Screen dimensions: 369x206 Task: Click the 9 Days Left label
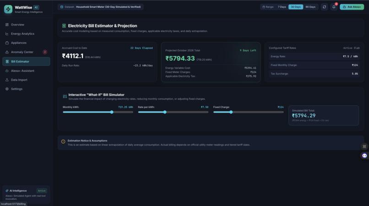click(248, 50)
